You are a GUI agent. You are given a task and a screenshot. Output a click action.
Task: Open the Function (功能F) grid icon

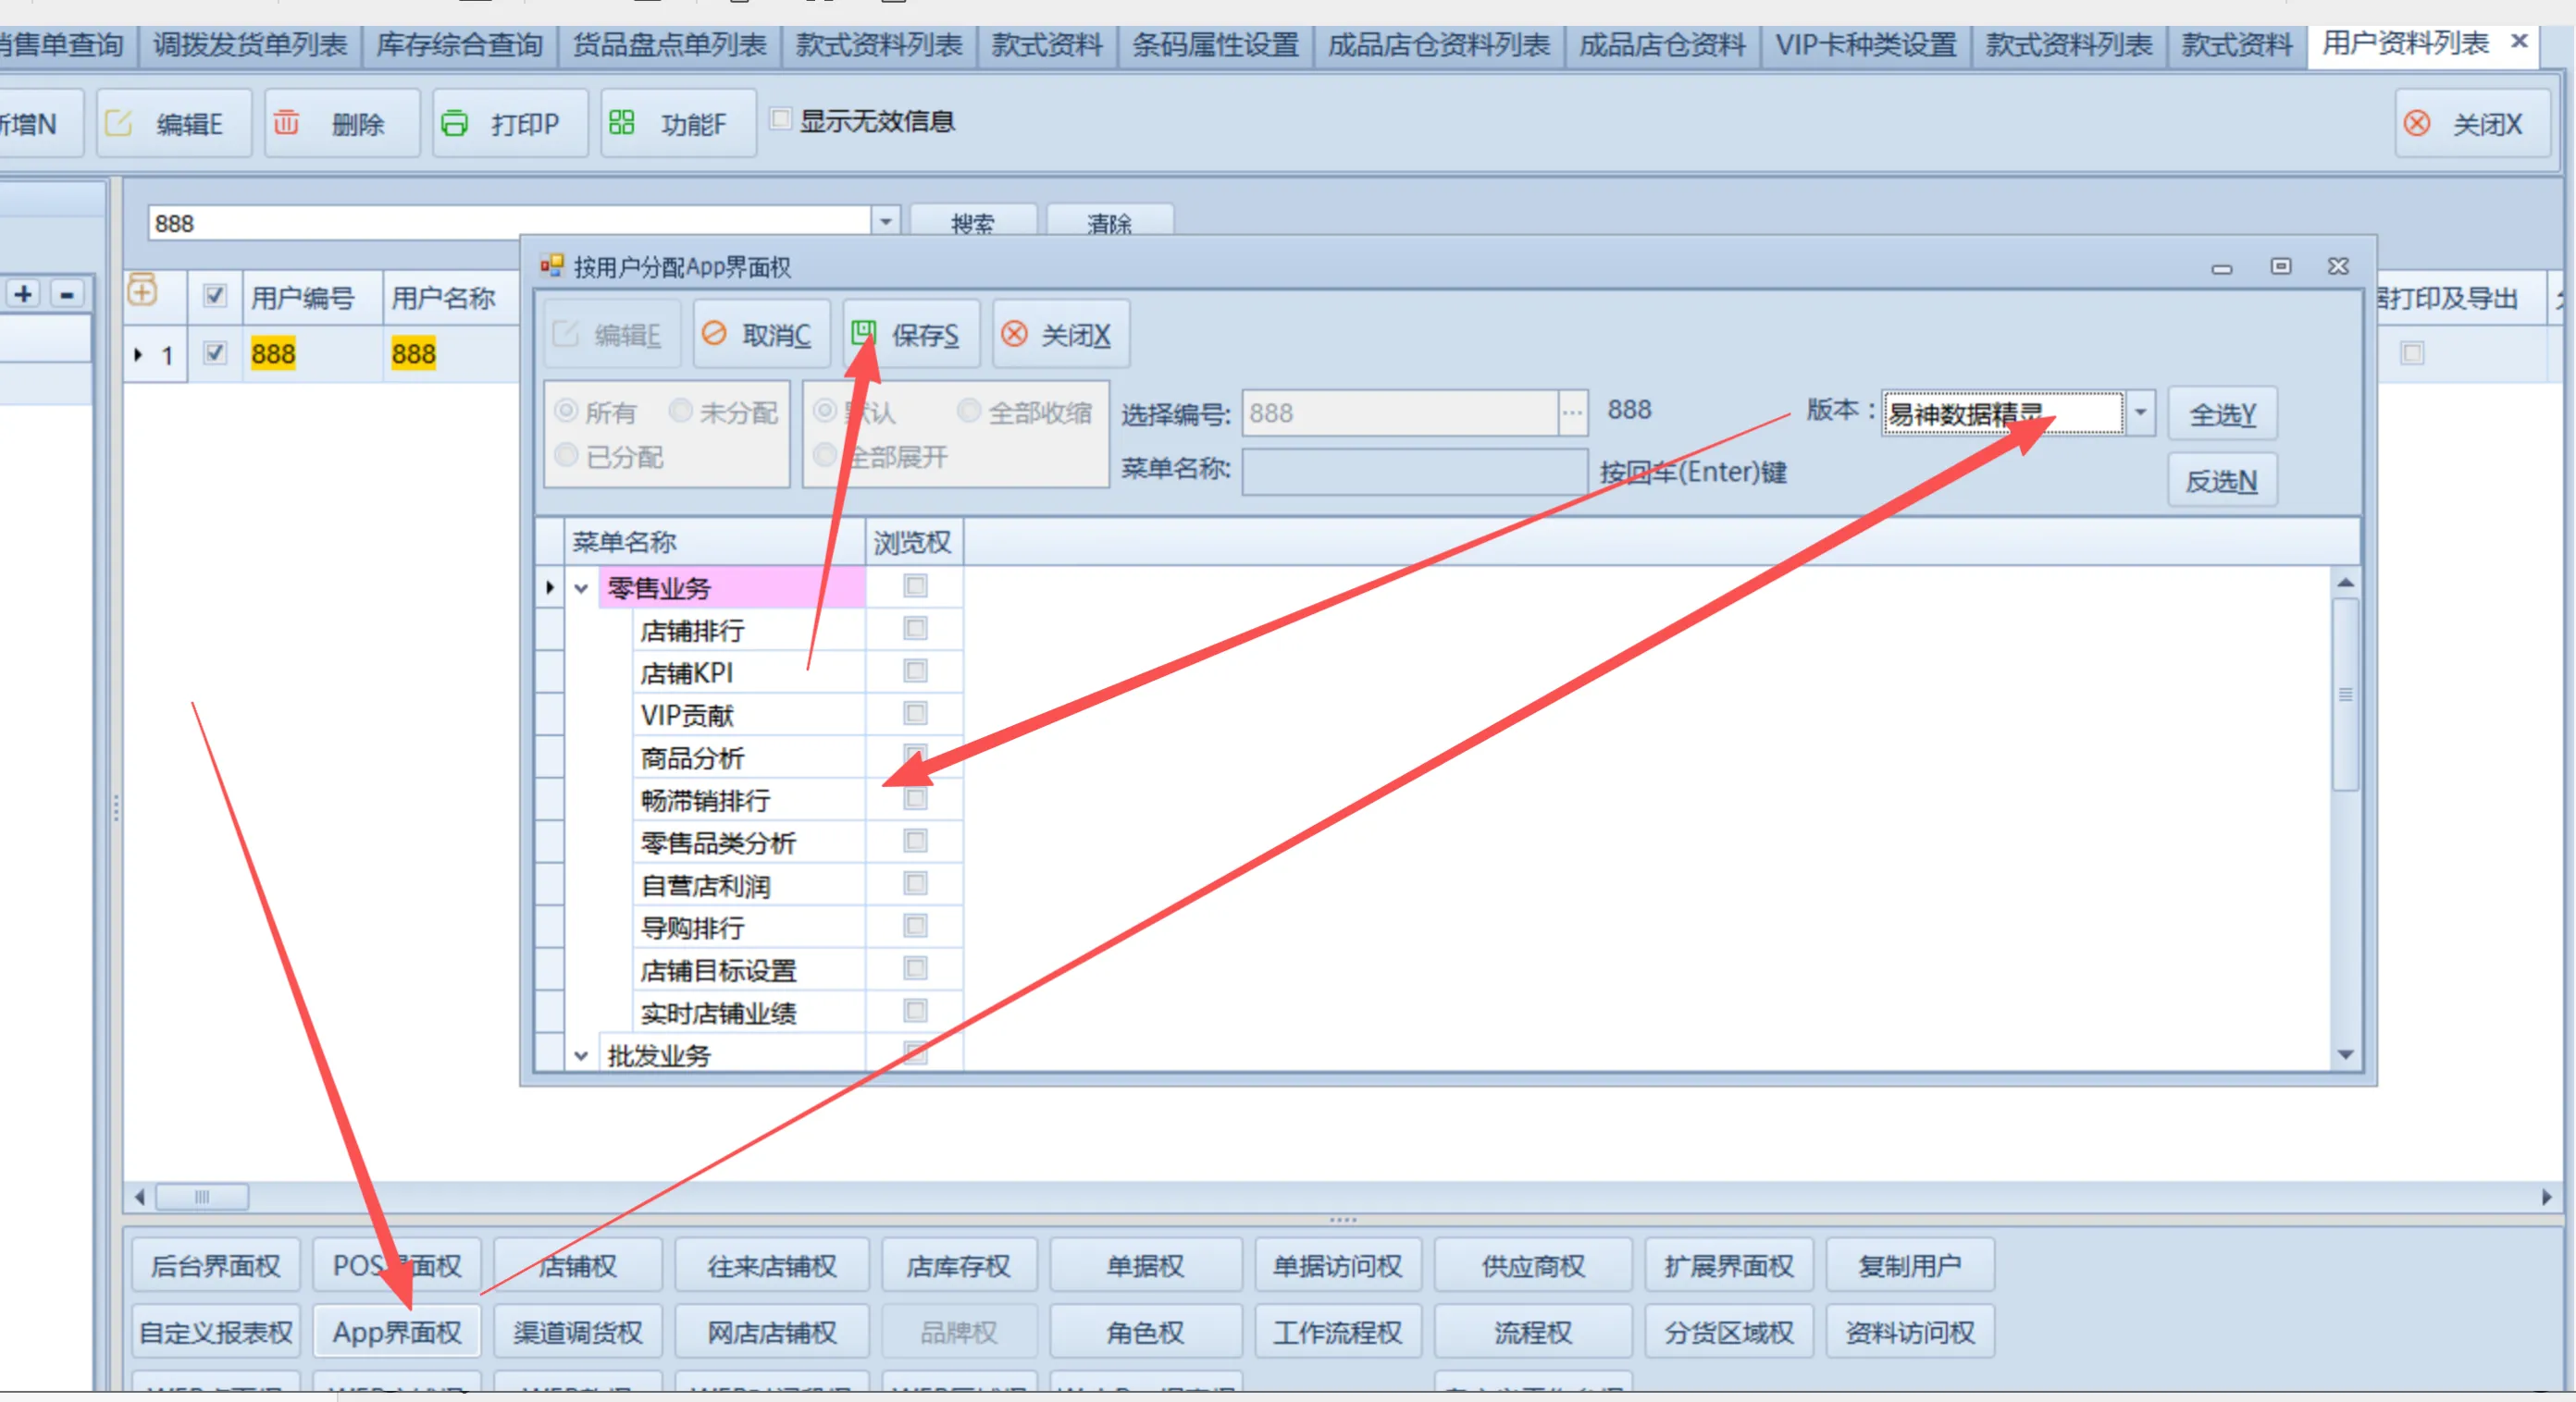622,123
